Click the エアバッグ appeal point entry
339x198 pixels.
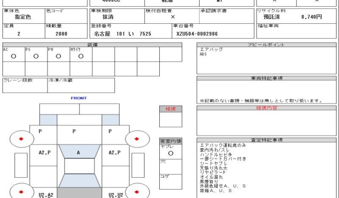(x=211, y=49)
